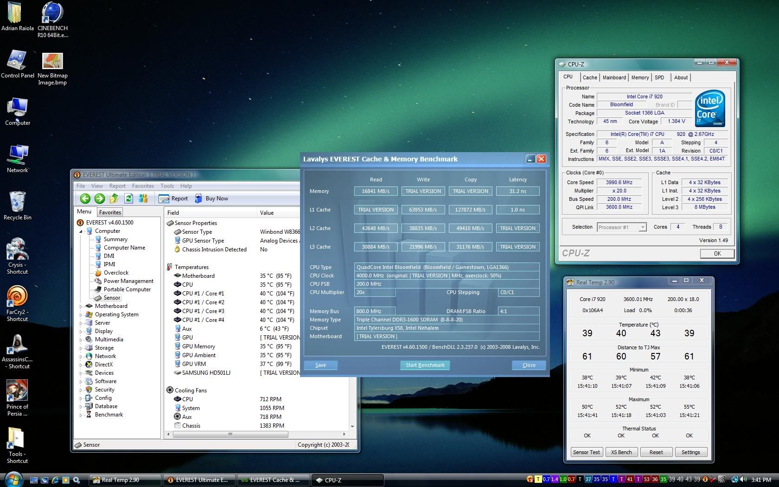This screenshot has height=487, width=779.
Task: Expand the Operating System tree node
Action: tap(81, 314)
